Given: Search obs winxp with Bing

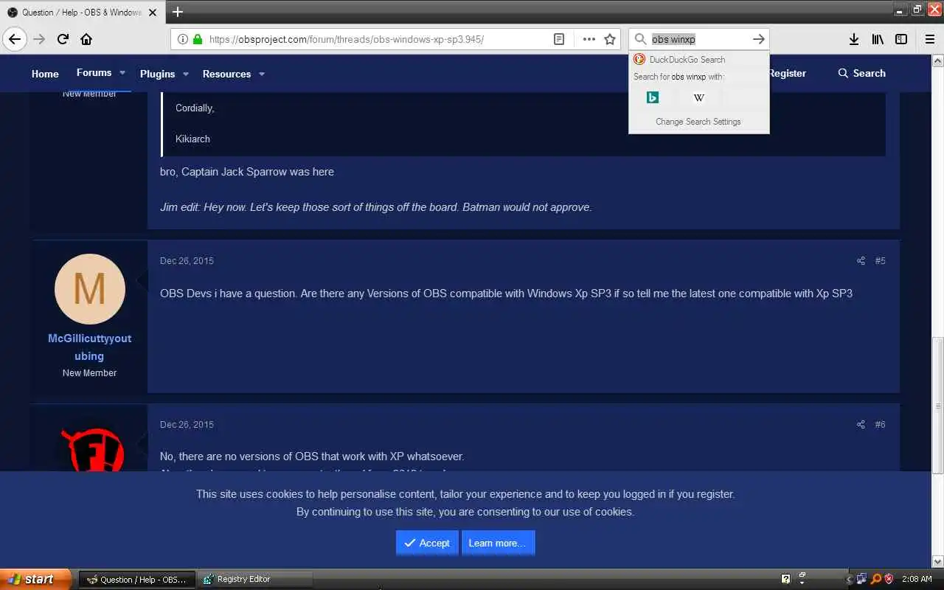Looking at the screenshot, I should [x=653, y=97].
